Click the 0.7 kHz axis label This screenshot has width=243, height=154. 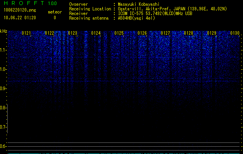[x=3, y=127]
